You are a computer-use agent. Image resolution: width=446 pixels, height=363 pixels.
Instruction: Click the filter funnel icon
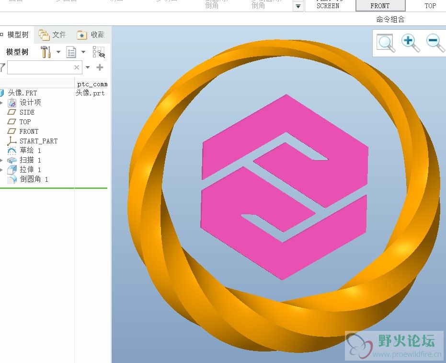click(x=2, y=68)
